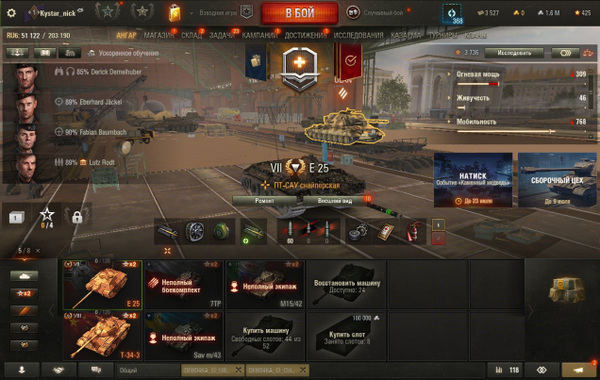Select the fire extinguisher consumable slot

pyautogui.click(x=412, y=231)
